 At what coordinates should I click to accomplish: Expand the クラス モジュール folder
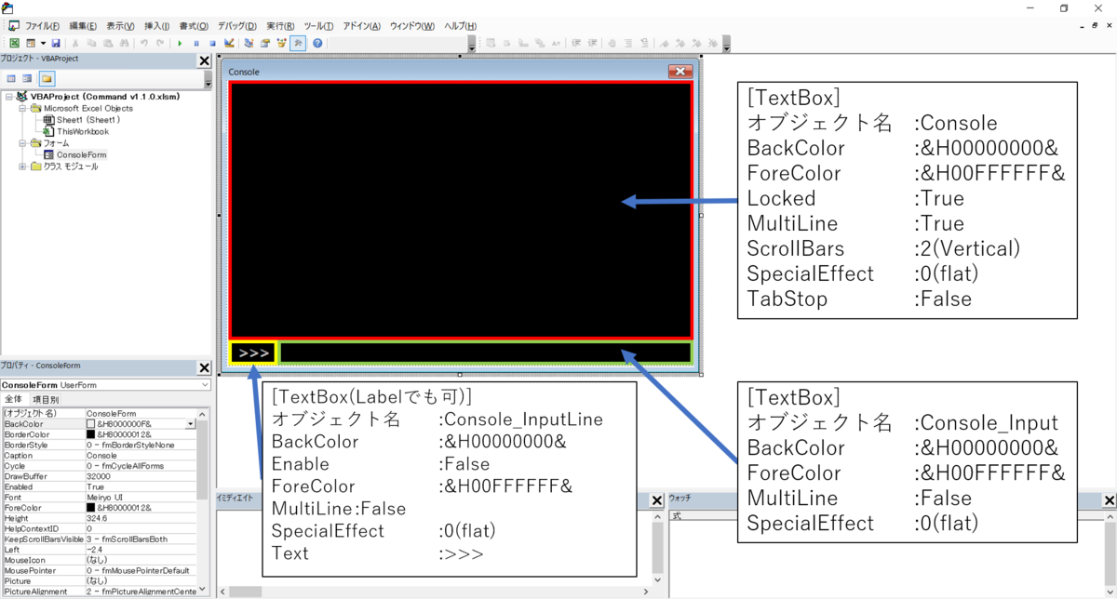pyautogui.click(x=23, y=166)
